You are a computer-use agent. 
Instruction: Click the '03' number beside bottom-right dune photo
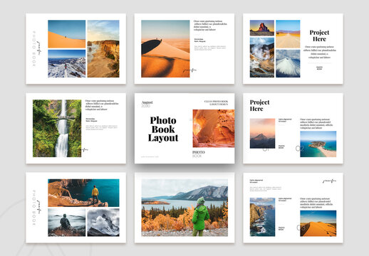(x=301, y=228)
